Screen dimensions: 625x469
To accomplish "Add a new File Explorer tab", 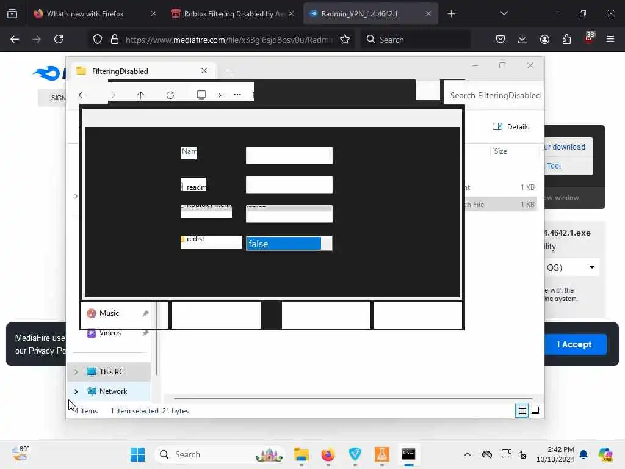I will 231,71.
